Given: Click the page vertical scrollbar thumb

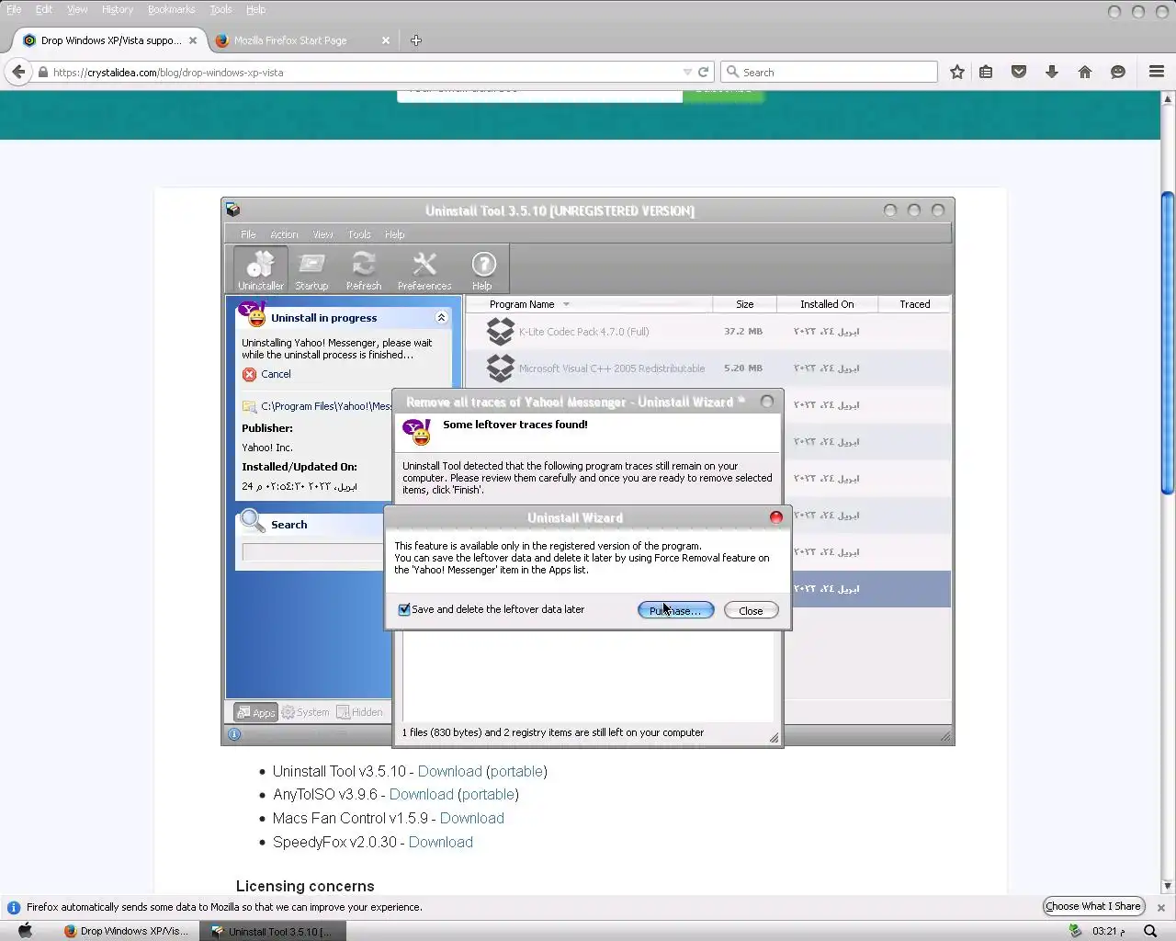Looking at the screenshot, I should click(x=1168, y=343).
